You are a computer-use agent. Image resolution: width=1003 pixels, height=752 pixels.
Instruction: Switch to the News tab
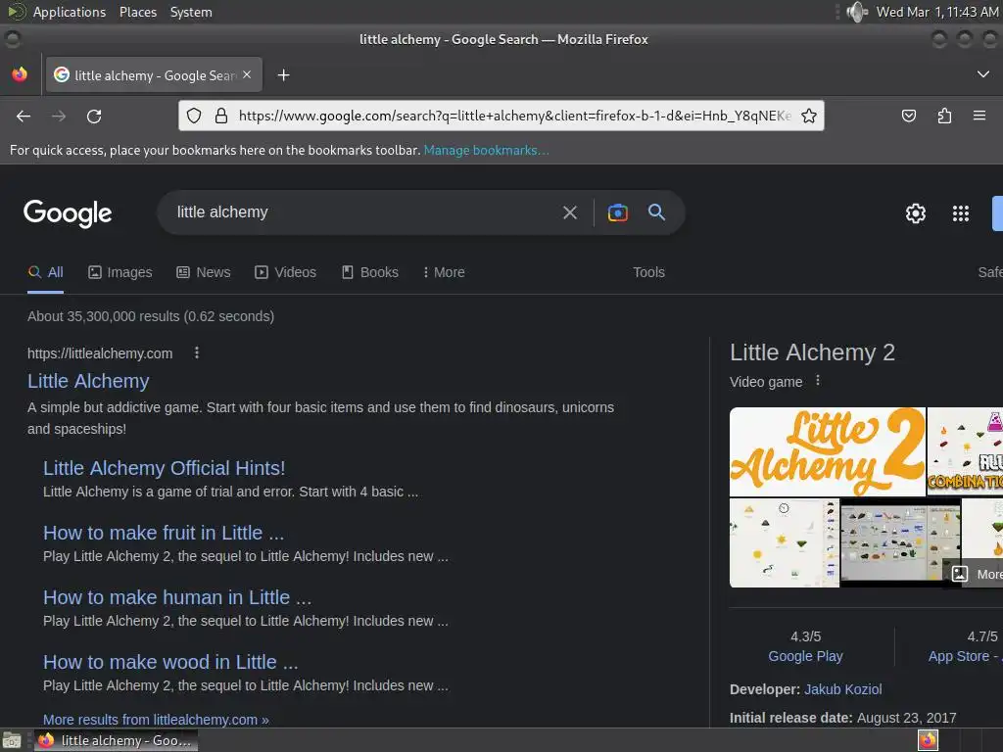pos(204,272)
